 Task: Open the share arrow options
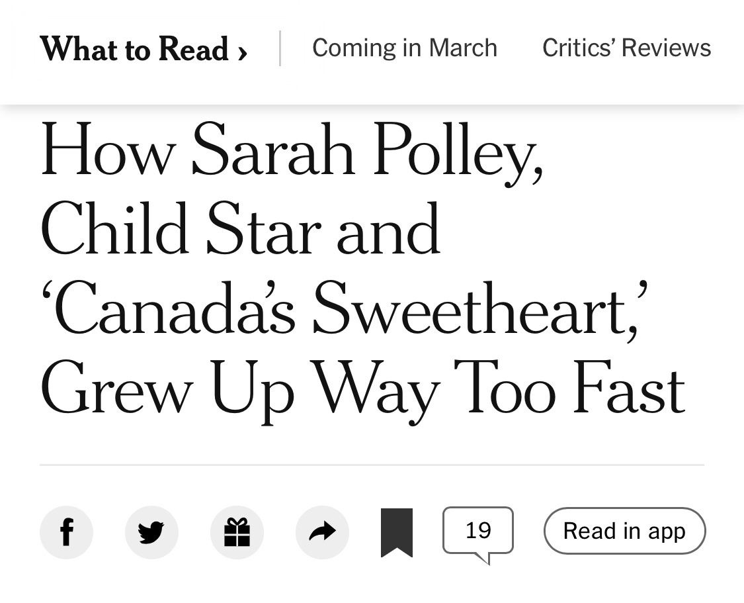tap(322, 532)
